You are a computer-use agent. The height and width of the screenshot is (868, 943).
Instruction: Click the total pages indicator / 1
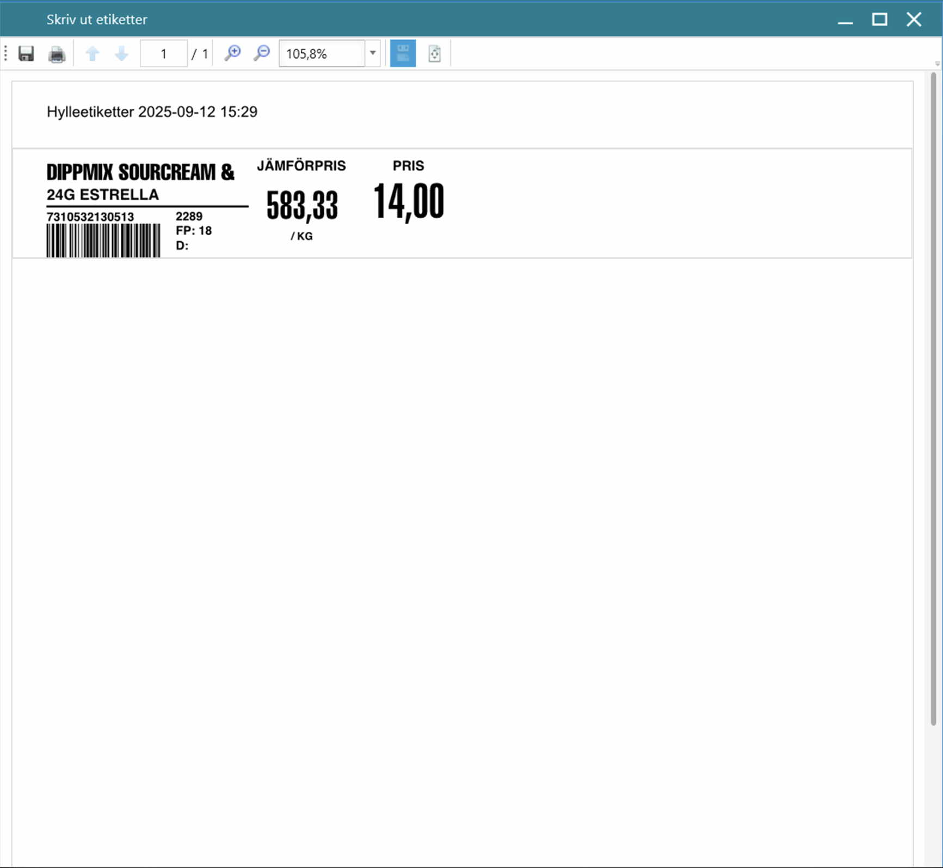(200, 54)
